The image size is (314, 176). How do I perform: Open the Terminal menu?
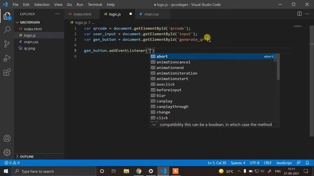[95, 4]
